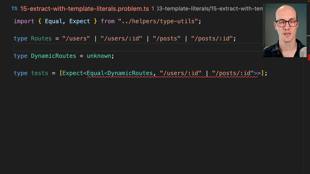Click "/posts/:id" in the tests line

point(232,73)
